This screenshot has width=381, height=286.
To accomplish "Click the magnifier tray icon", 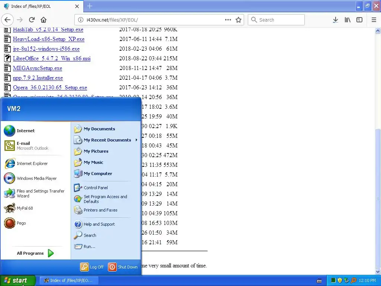I will [x=353, y=280].
